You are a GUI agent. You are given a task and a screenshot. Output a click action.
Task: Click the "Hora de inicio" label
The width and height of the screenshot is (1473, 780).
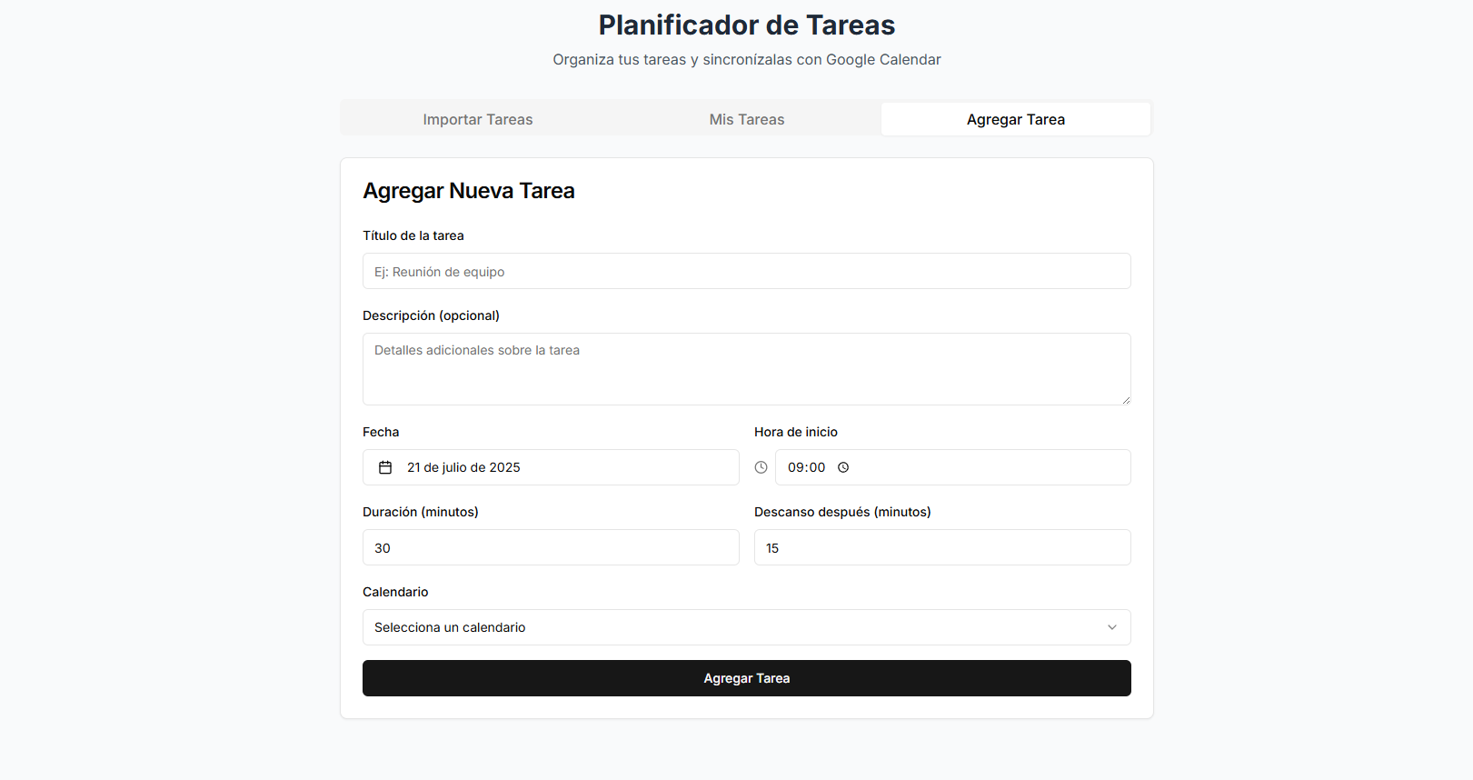(796, 432)
